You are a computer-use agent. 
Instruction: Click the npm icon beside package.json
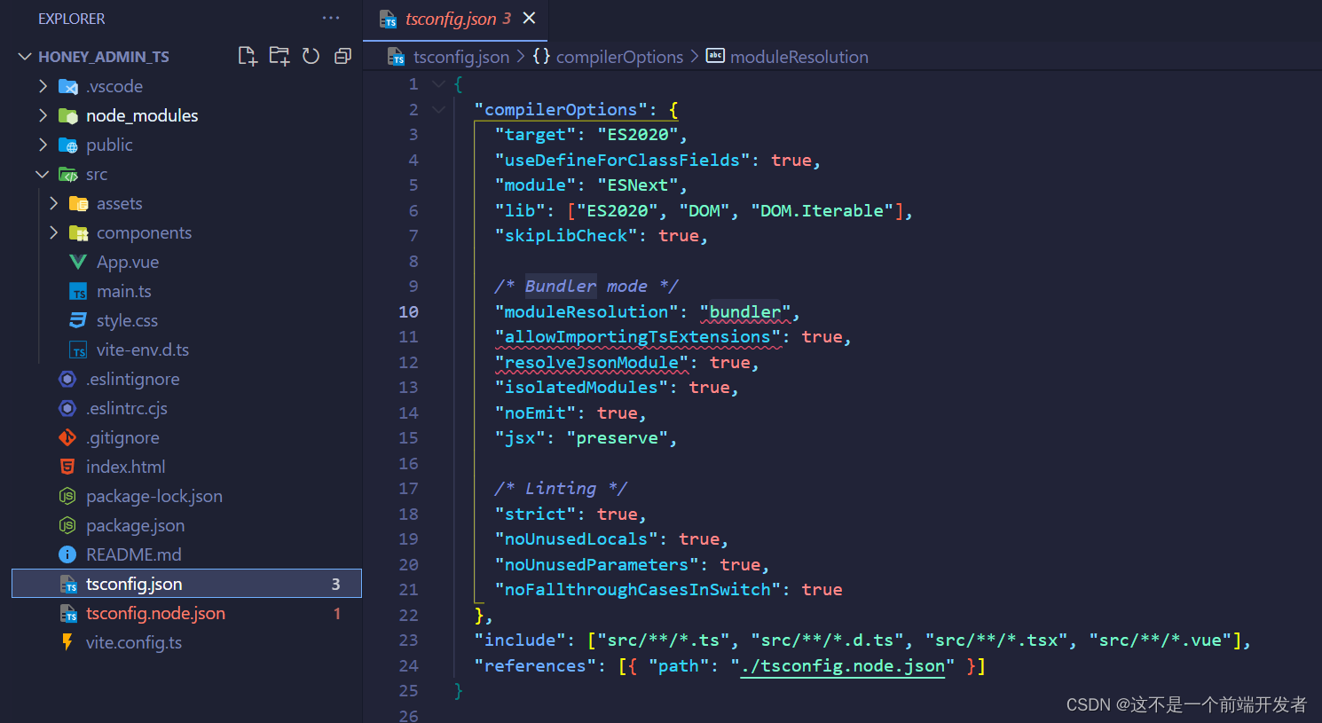(67, 525)
